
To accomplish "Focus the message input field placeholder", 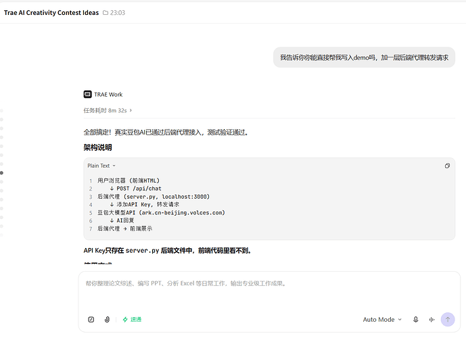I will [186, 283].
